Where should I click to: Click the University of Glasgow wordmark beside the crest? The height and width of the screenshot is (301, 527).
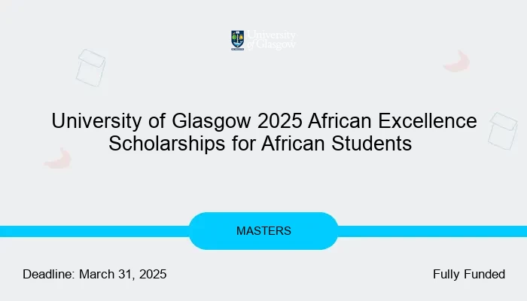[x=272, y=40]
